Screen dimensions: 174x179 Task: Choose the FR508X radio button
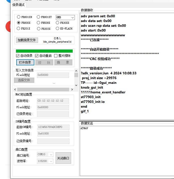coord(39,23)
